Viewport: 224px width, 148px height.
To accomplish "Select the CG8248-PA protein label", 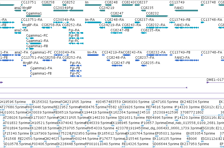I will click(116, 58).
